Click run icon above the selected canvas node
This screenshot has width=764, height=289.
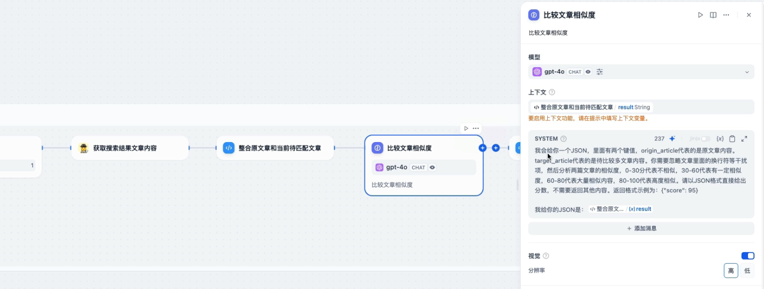466,128
